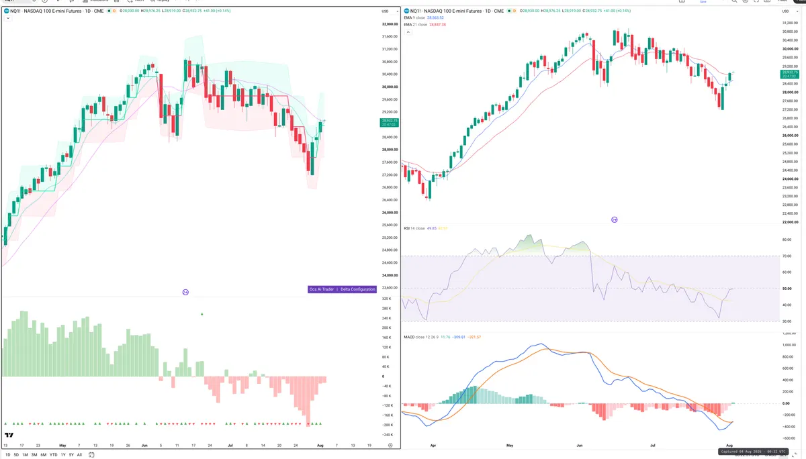This screenshot has width=806, height=459.
Task: Click the May label on left time axis
Action: (x=62, y=445)
